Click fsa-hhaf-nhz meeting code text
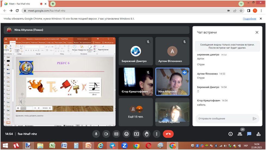 (27, 134)
